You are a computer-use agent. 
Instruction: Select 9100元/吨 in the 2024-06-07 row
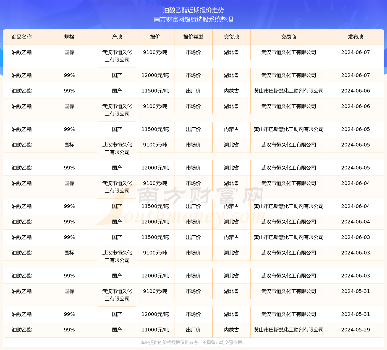coord(155,52)
